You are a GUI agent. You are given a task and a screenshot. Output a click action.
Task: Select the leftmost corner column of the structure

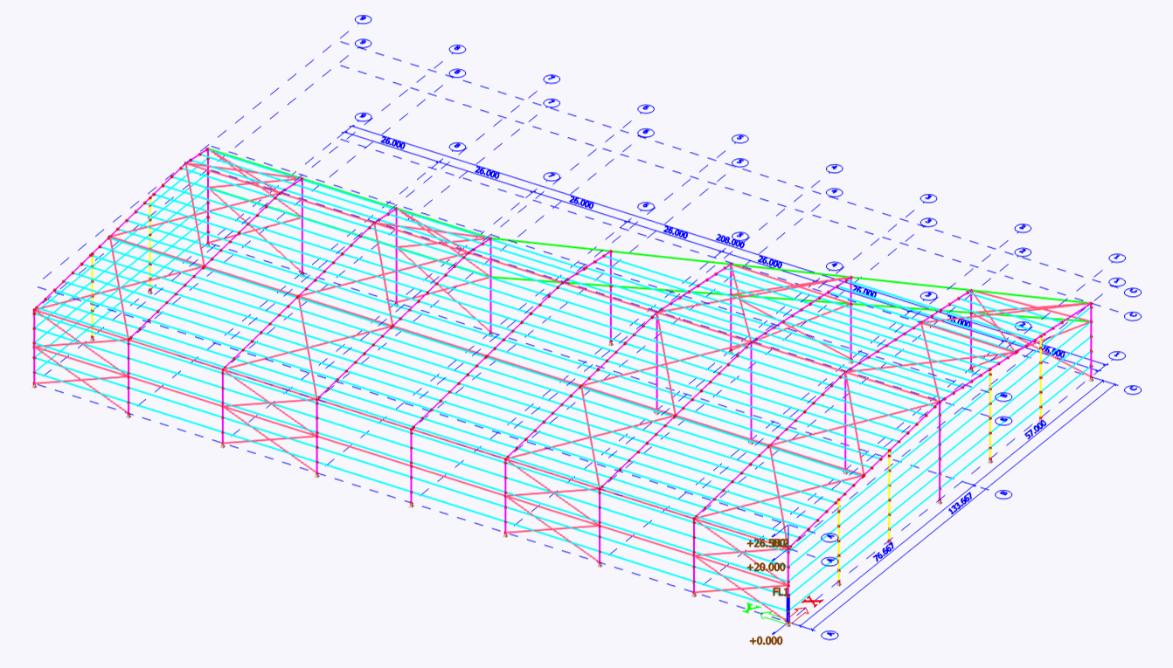coord(35,348)
